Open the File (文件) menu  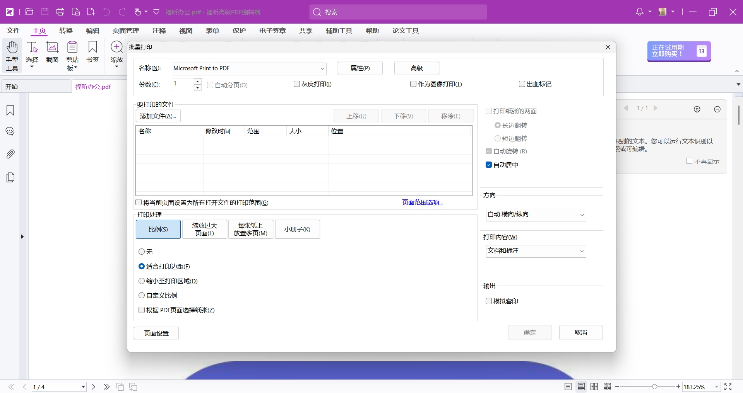13,31
